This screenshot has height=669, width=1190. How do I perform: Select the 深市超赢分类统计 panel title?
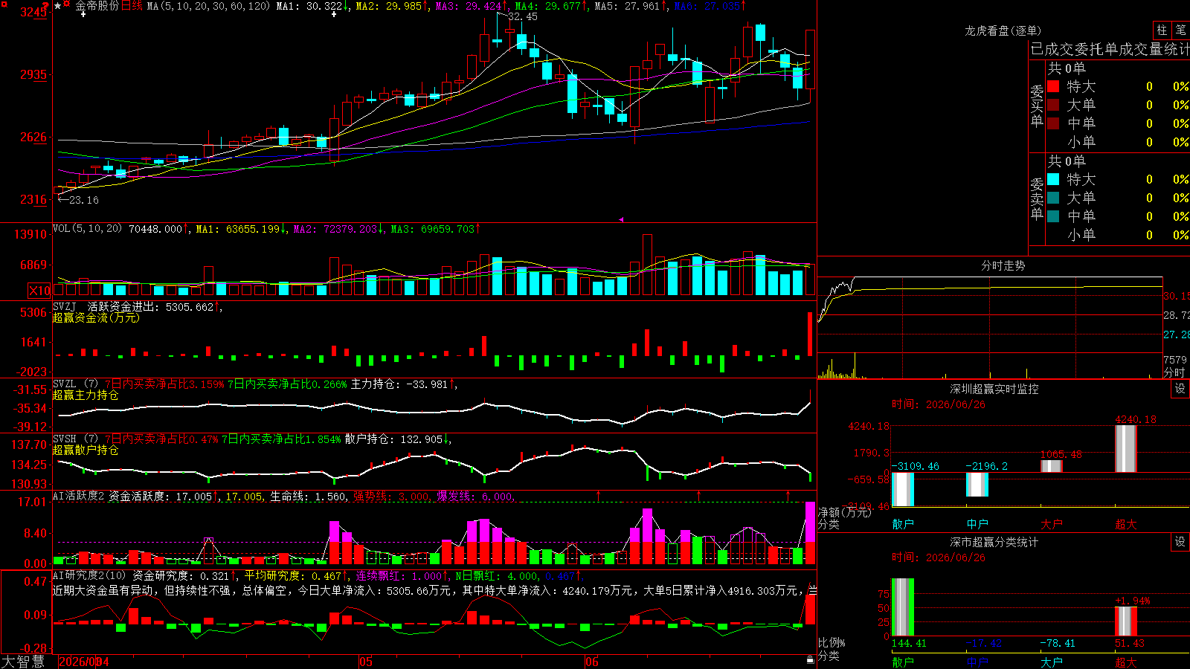pyautogui.click(x=994, y=542)
